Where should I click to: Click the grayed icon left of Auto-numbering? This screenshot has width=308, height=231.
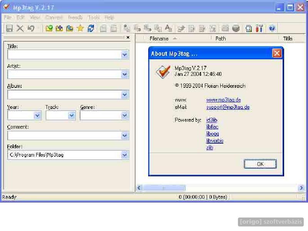click(202, 28)
